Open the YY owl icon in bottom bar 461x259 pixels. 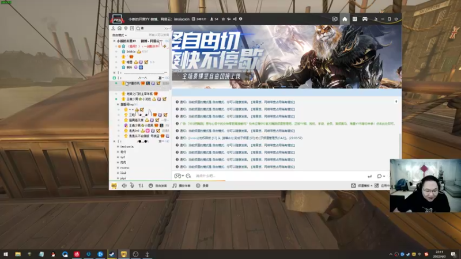(114, 185)
